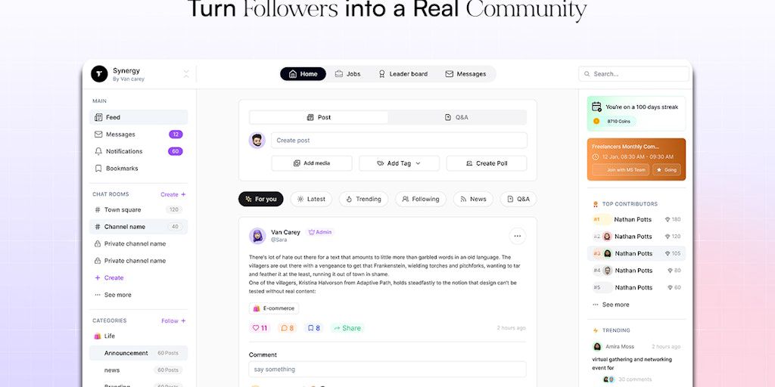
Task: Click the Create Poll button
Action: pyautogui.click(x=486, y=163)
